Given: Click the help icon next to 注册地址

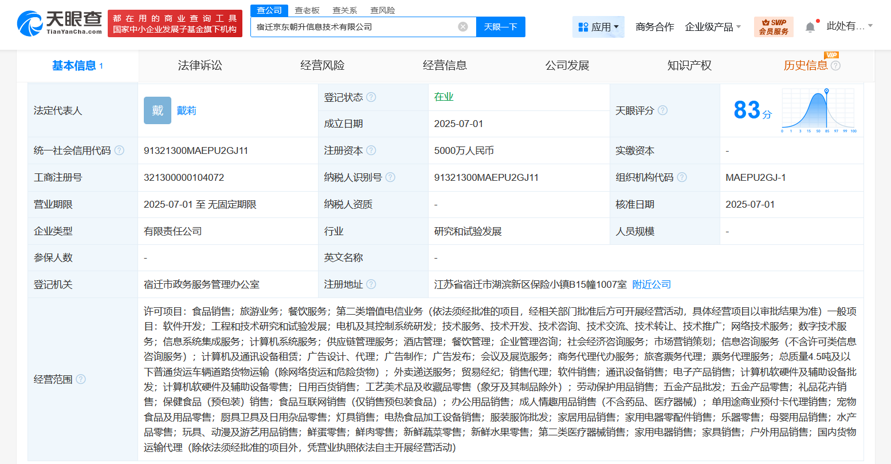Looking at the screenshot, I should [371, 284].
